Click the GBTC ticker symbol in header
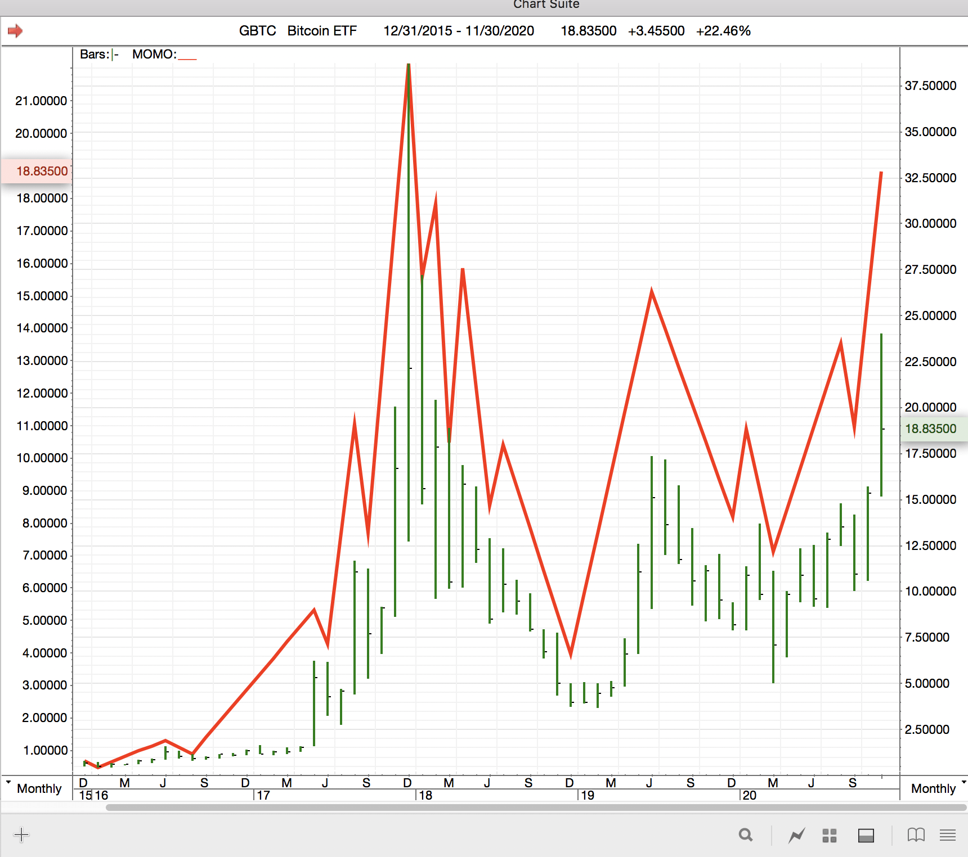The width and height of the screenshot is (968, 857). [x=257, y=31]
